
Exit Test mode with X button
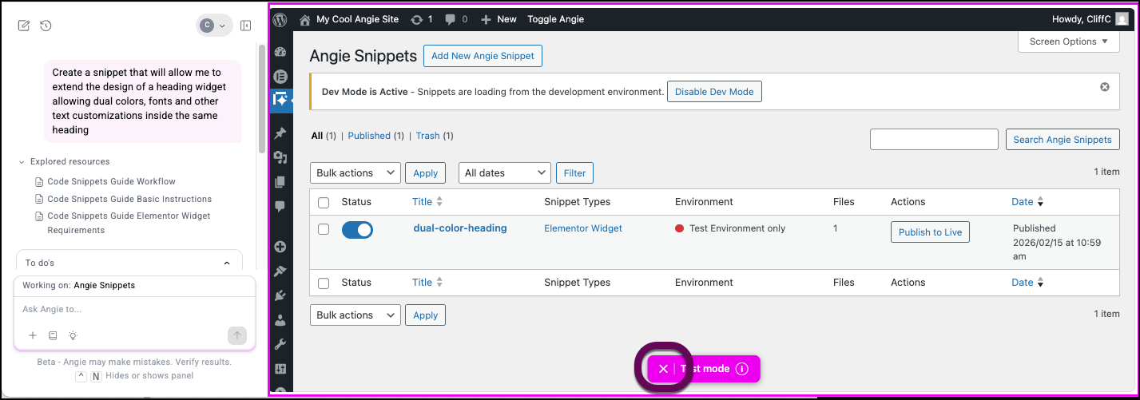663,369
